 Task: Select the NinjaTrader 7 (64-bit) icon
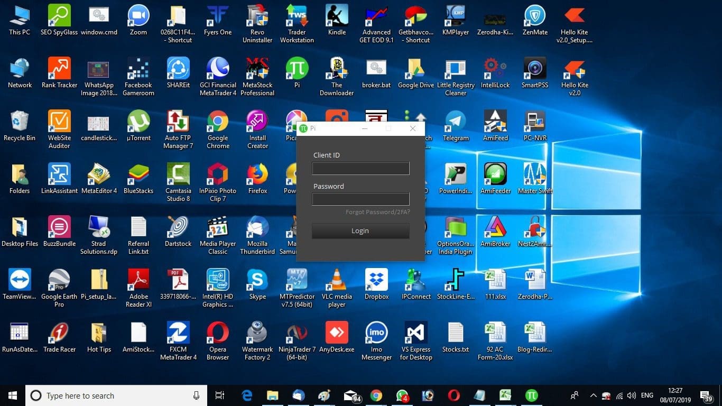tap(297, 341)
